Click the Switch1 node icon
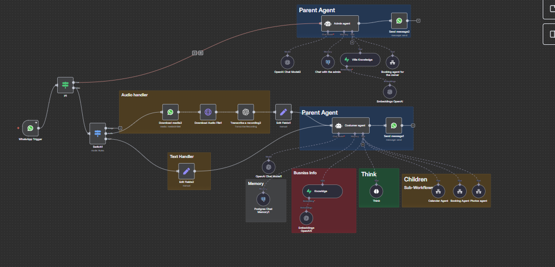 point(98,133)
